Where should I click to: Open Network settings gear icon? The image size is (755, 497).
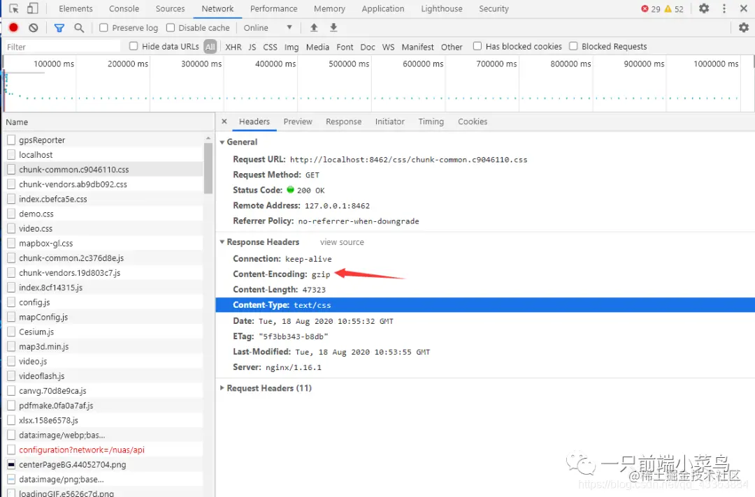tap(743, 28)
